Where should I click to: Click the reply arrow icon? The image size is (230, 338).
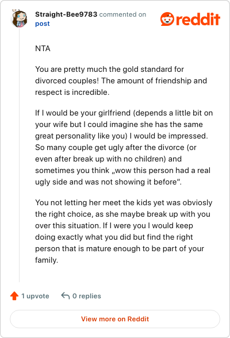click(66, 295)
